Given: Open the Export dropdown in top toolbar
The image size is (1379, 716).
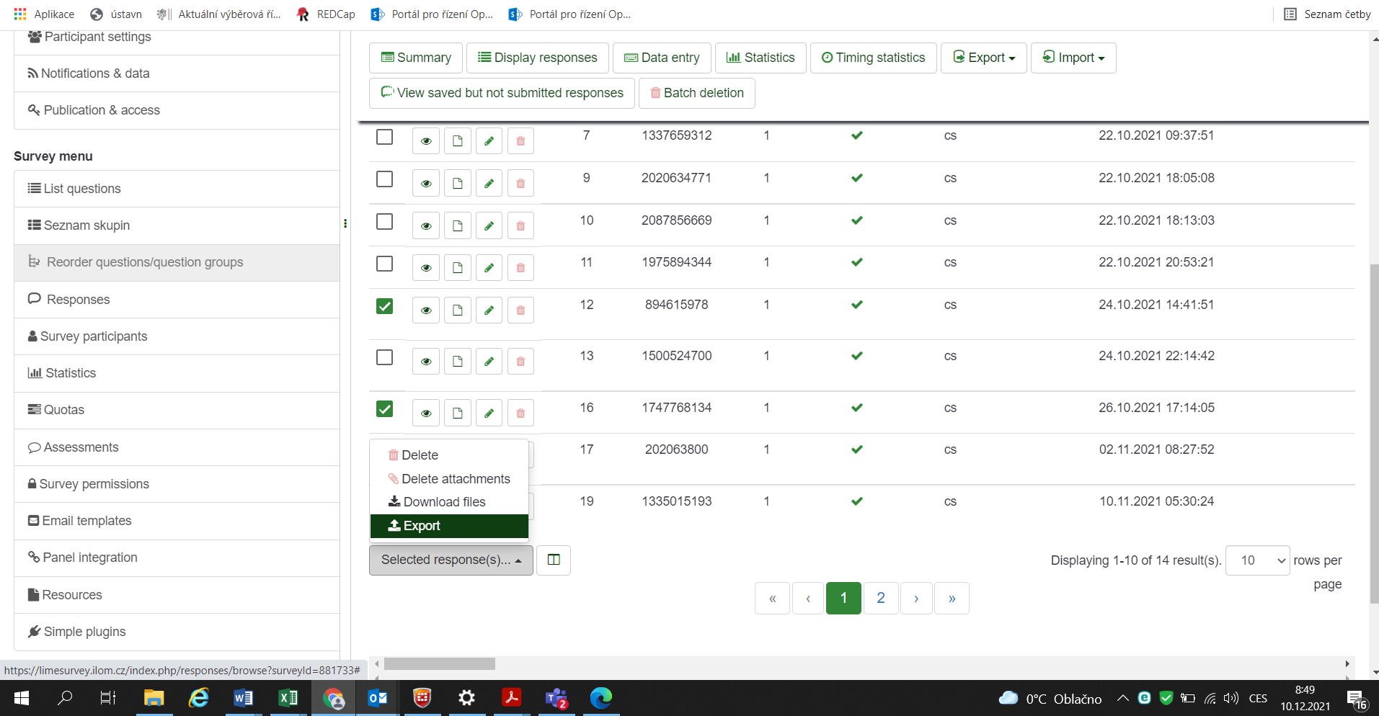Looking at the screenshot, I should [x=983, y=58].
